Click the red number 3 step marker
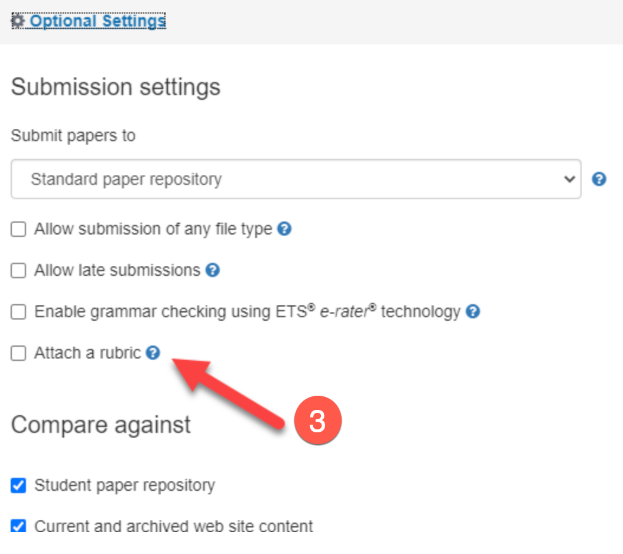The height and width of the screenshot is (554, 623). click(x=317, y=422)
